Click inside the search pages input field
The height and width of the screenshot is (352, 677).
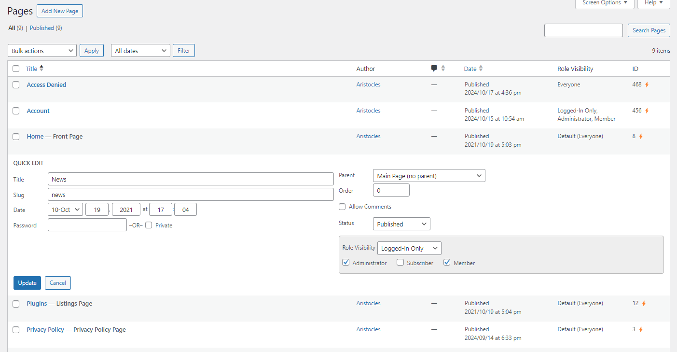(583, 30)
